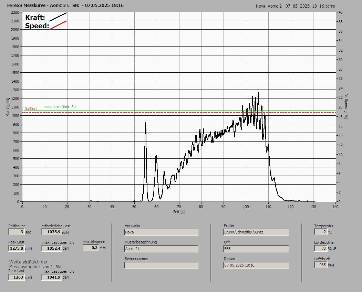Select the erforderliche Last field 1035,9
Screen dimensions: 362x292
51,232
